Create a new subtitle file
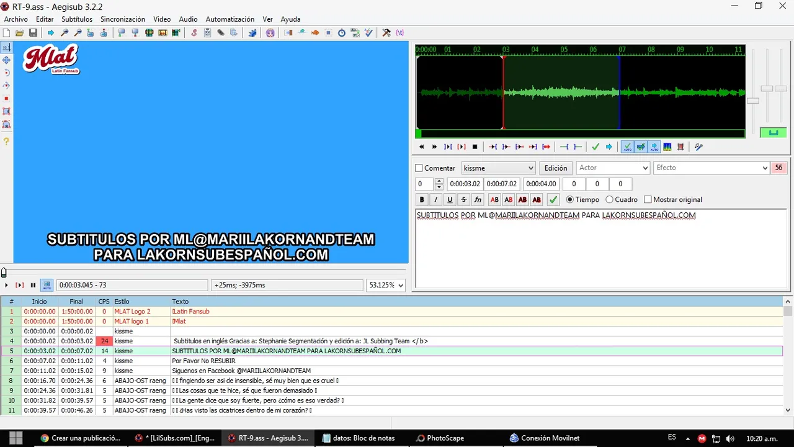Screen dimensions: 794x447 (6, 33)
